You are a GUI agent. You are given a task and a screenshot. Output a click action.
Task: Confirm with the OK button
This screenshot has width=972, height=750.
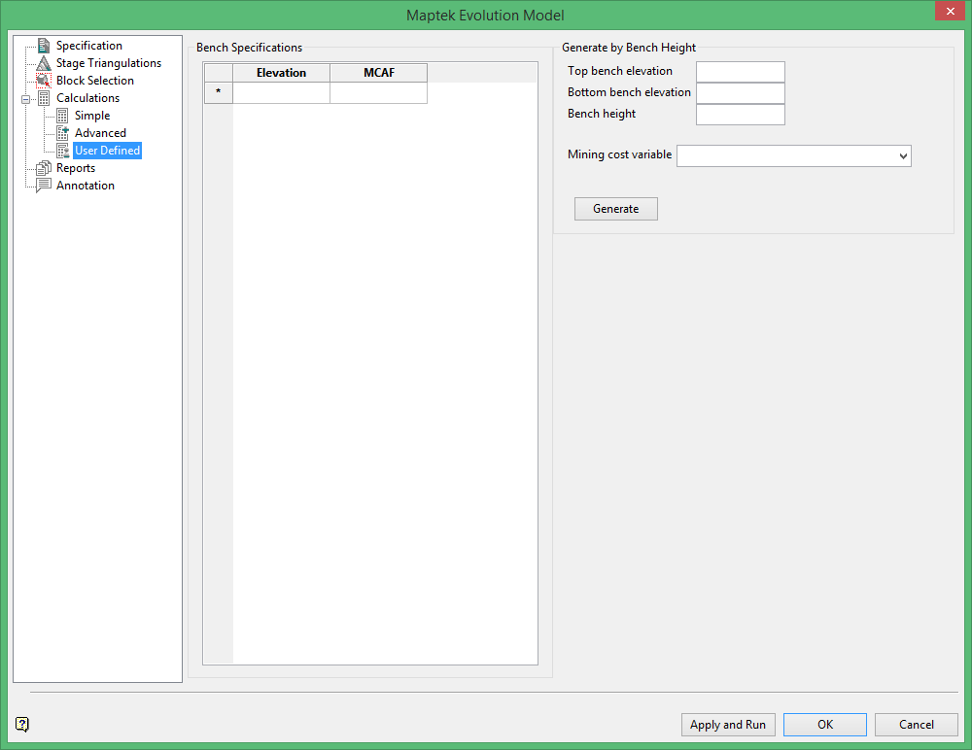tap(825, 725)
